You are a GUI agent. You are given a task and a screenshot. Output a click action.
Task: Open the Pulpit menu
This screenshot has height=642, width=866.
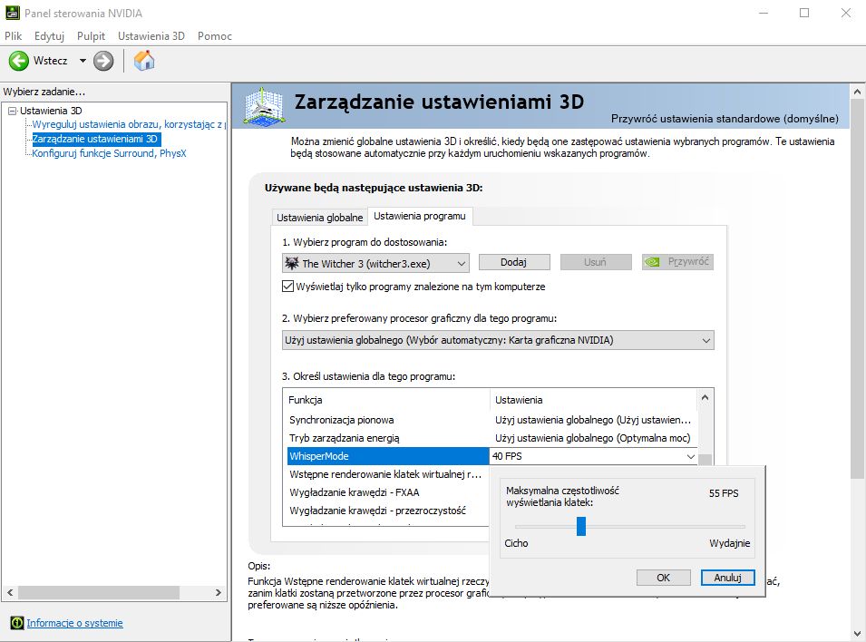(91, 36)
